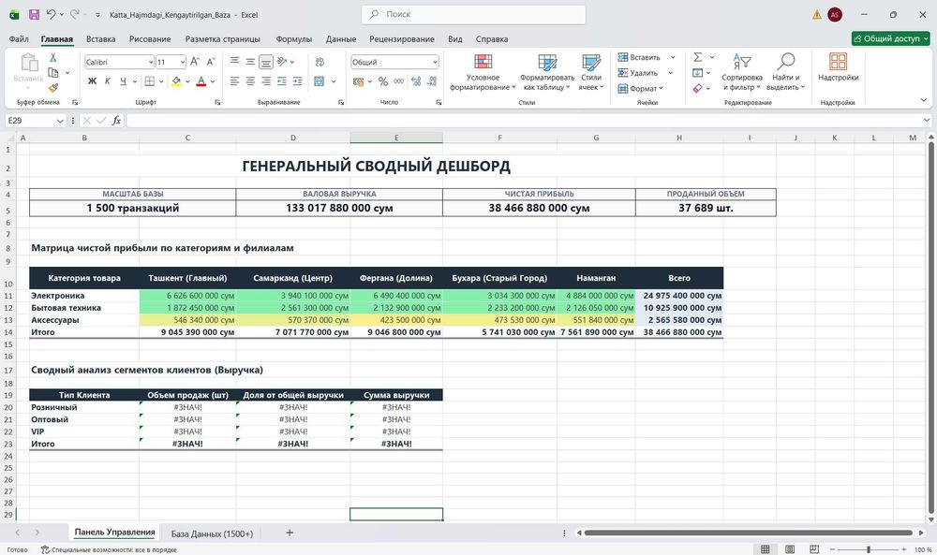Click the Fill down icon
Viewport: 937px width, 555px height.
tap(697, 73)
